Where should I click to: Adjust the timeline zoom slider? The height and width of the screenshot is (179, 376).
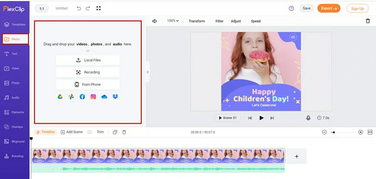[343, 132]
